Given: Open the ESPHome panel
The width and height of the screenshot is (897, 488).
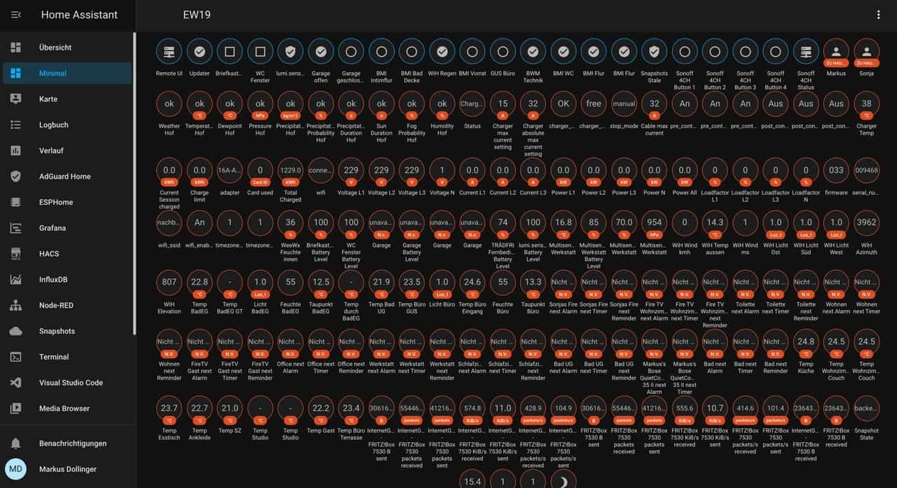Looking at the screenshot, I should 57,202.
